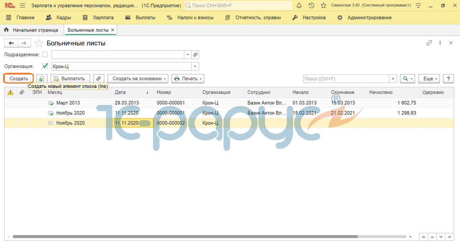The width and height of the screenshot is (460, 245).
Task: Switch to Начальная страница tab
Action: point(31,30)
